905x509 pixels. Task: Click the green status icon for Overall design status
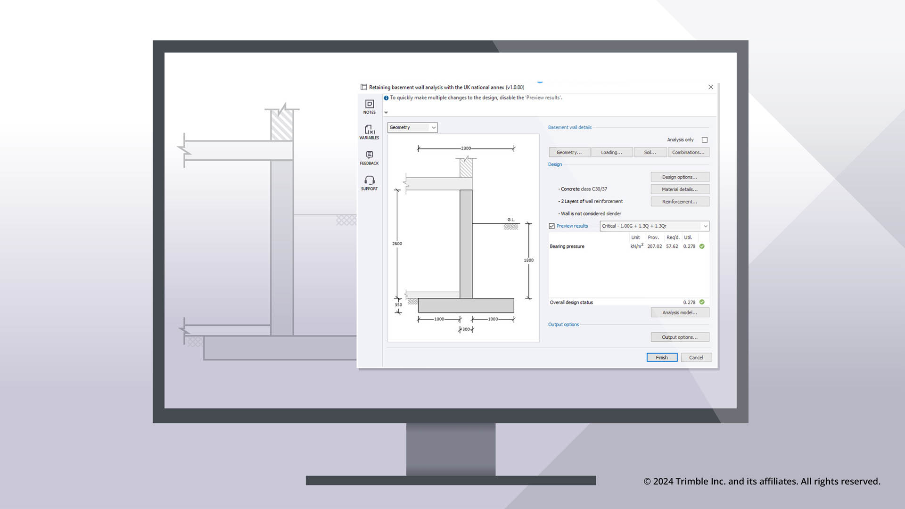coord(701,302)
